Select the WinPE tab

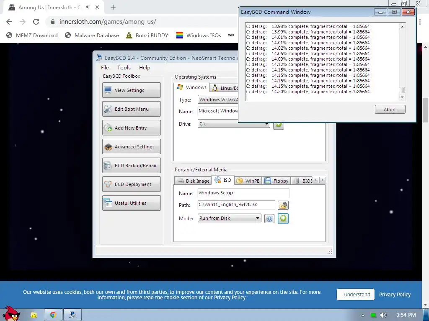click(248, 181)
